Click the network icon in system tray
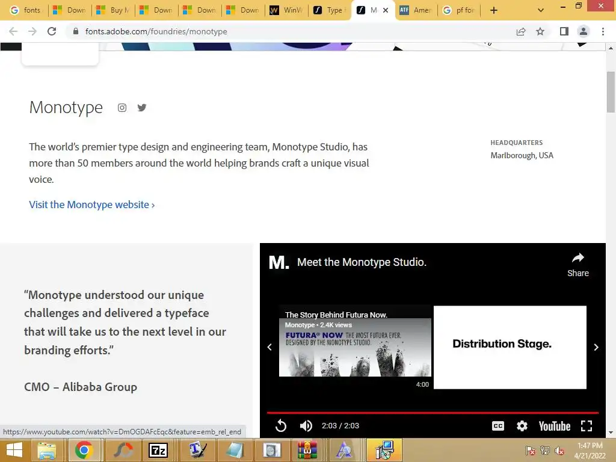Viewport: 616px width, 462px height. (545, 450)
